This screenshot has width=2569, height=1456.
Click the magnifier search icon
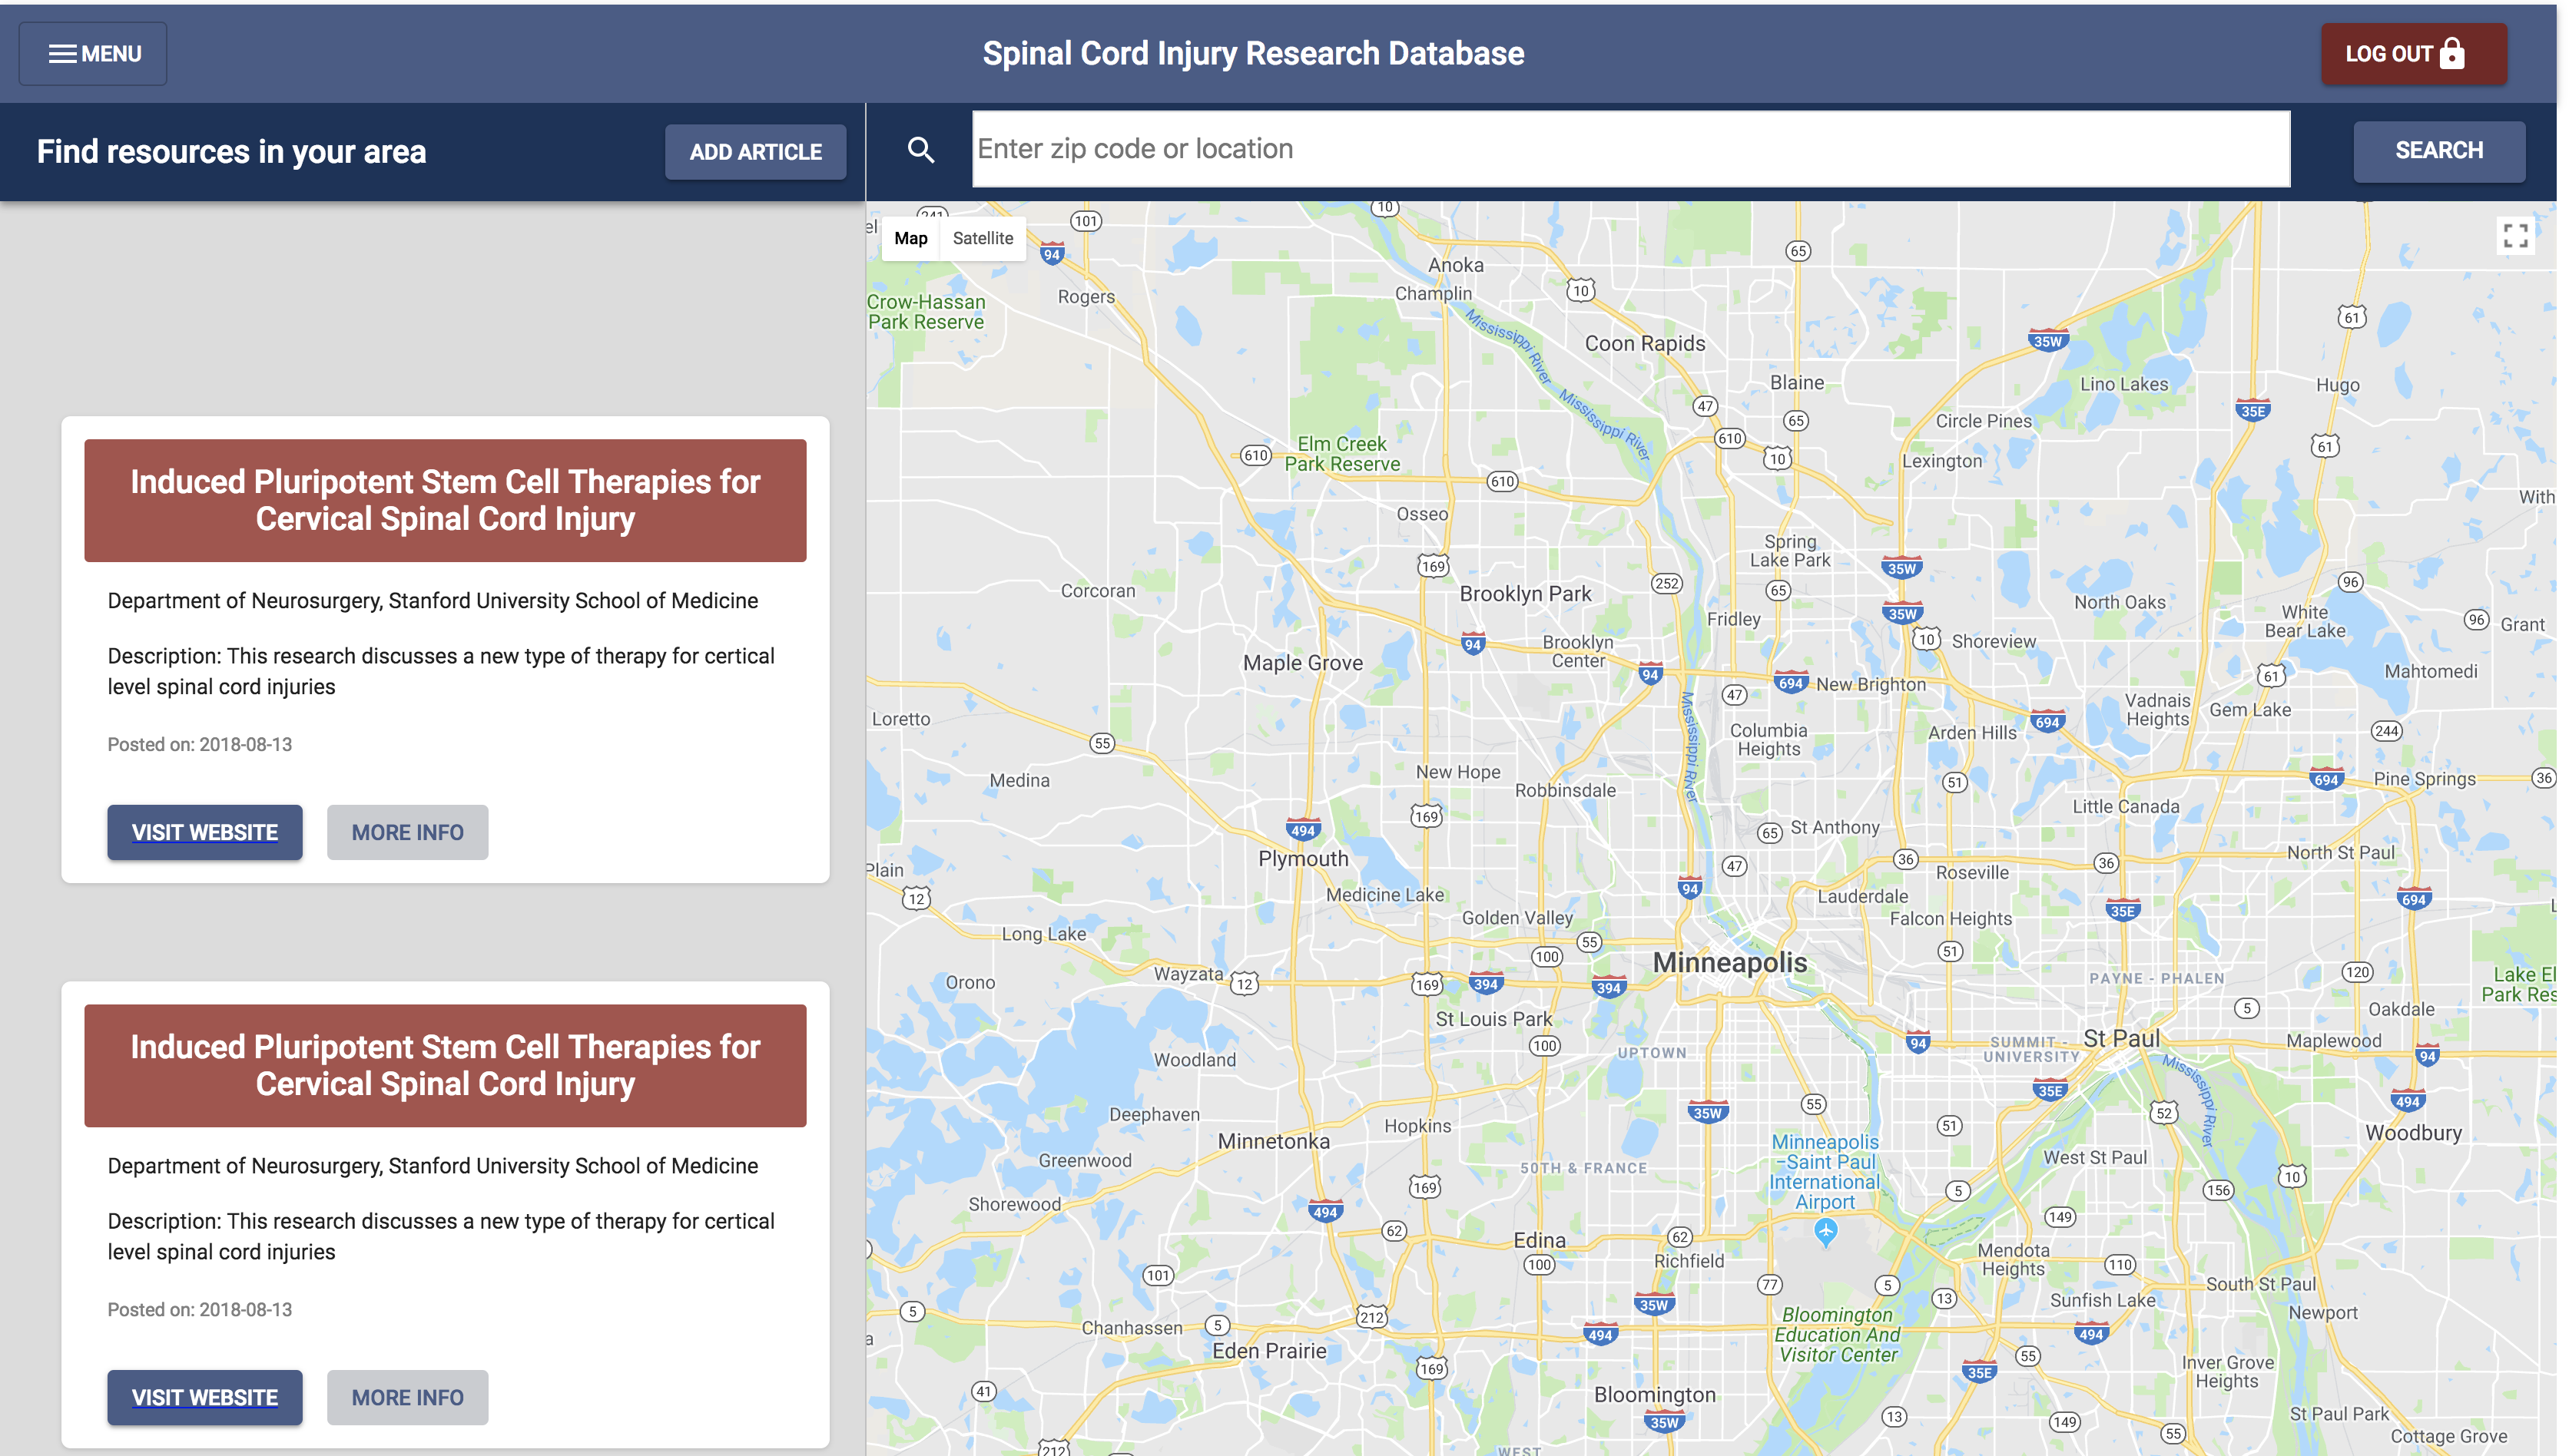[920, 150]
